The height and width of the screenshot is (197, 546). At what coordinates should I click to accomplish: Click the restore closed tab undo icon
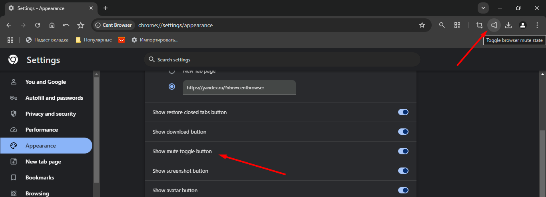[66, 25]
